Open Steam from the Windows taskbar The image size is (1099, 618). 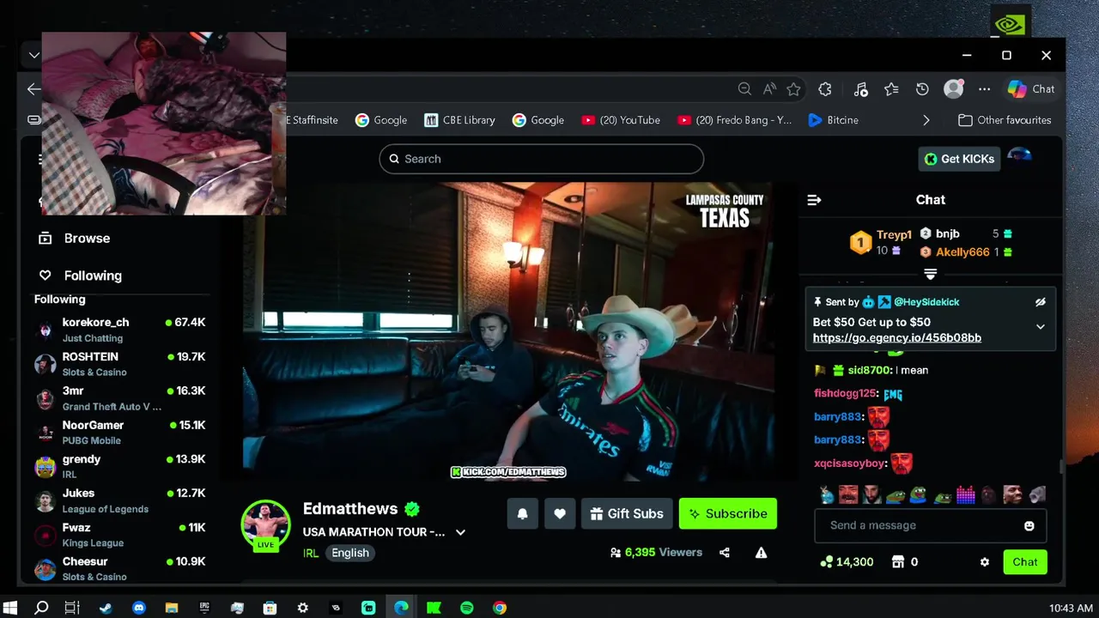(x=106, y=608)
